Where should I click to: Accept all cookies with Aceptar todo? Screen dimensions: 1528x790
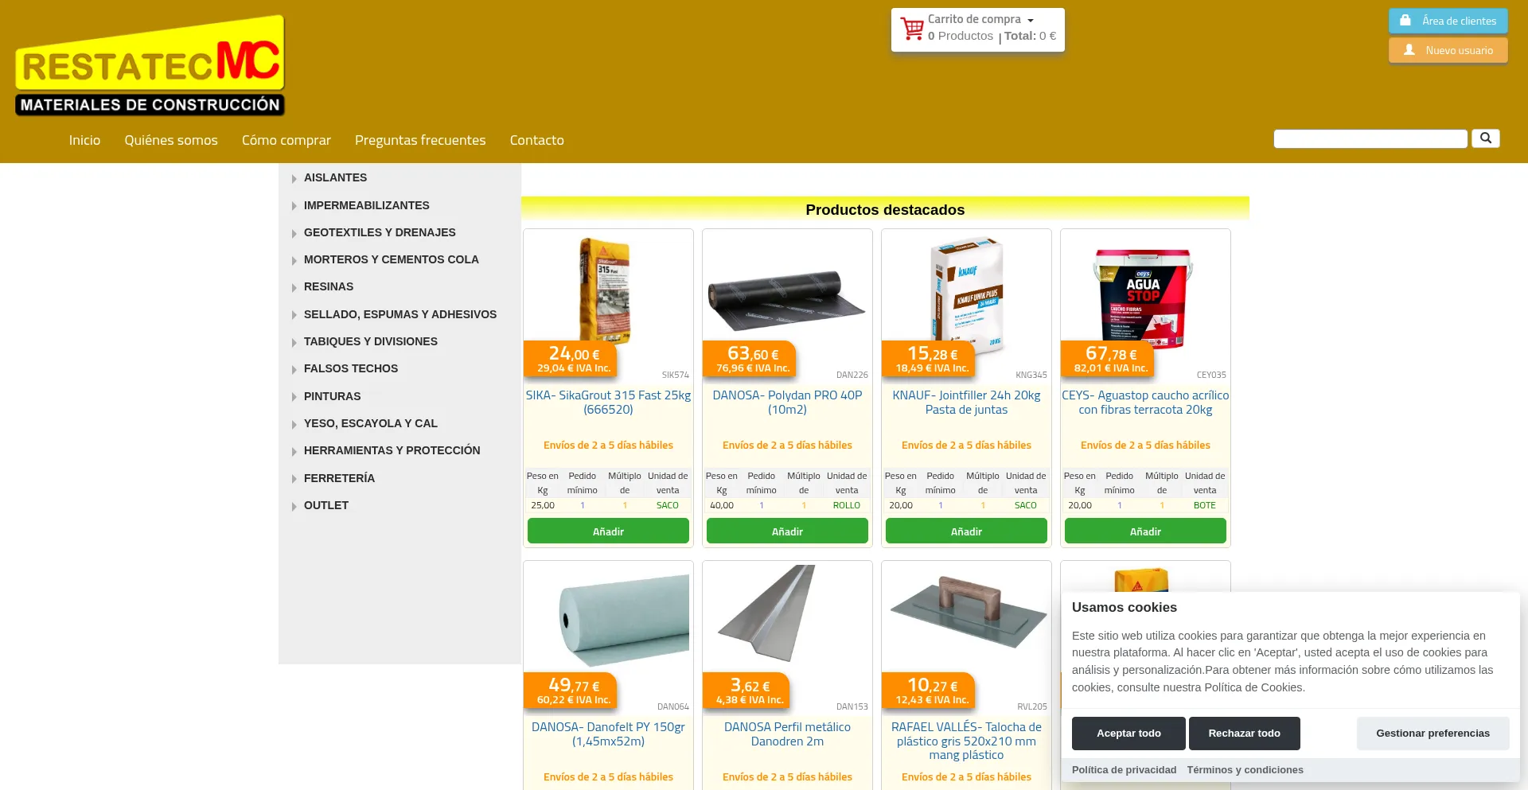[x=1128, y=734]
